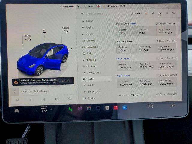
Task: Reset Trip B
Action: (x=127, y=76)
